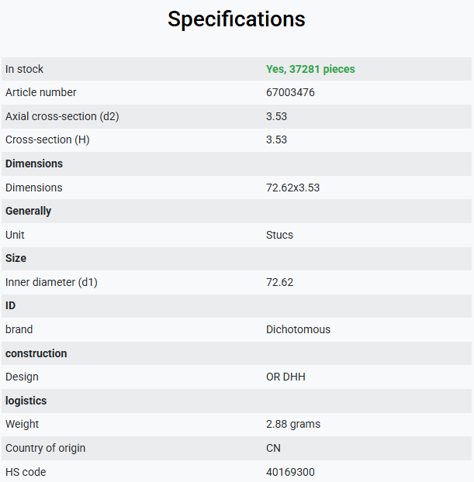Click the ID section header
This screenshot has width=474, height=482.
(x=10, y=306)
